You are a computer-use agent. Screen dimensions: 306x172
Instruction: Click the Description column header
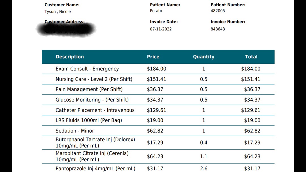70,57
